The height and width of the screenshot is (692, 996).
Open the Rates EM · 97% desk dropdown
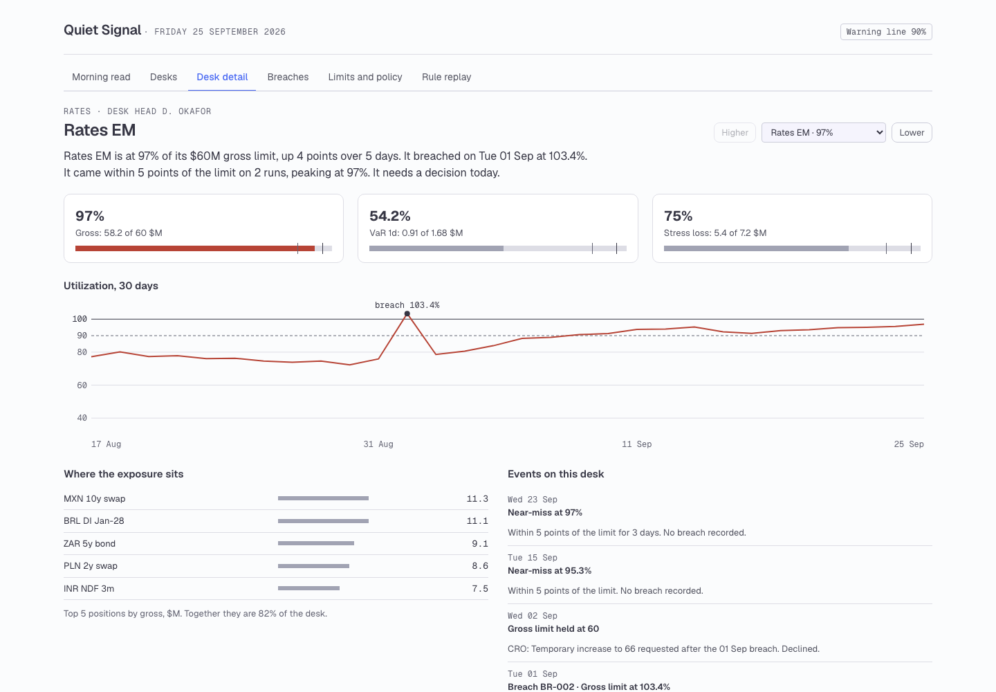click(x=824, y=133)
